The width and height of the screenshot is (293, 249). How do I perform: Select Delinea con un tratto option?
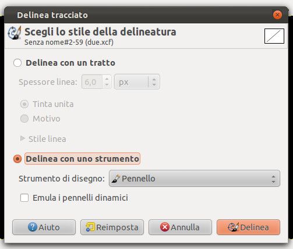pyautogui.click(x=17, y=63)
